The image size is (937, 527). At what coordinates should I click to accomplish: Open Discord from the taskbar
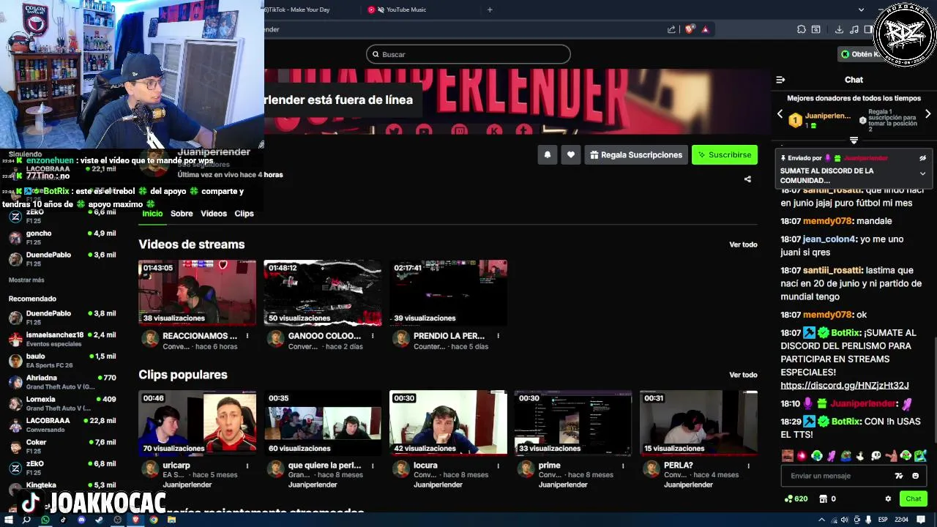tap(81, 520)
